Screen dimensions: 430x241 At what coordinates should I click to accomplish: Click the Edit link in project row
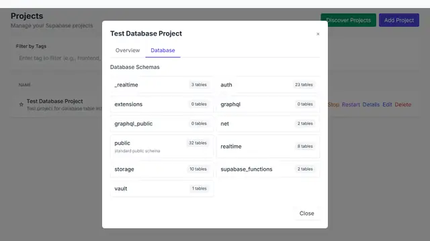(x=387, y=104)
